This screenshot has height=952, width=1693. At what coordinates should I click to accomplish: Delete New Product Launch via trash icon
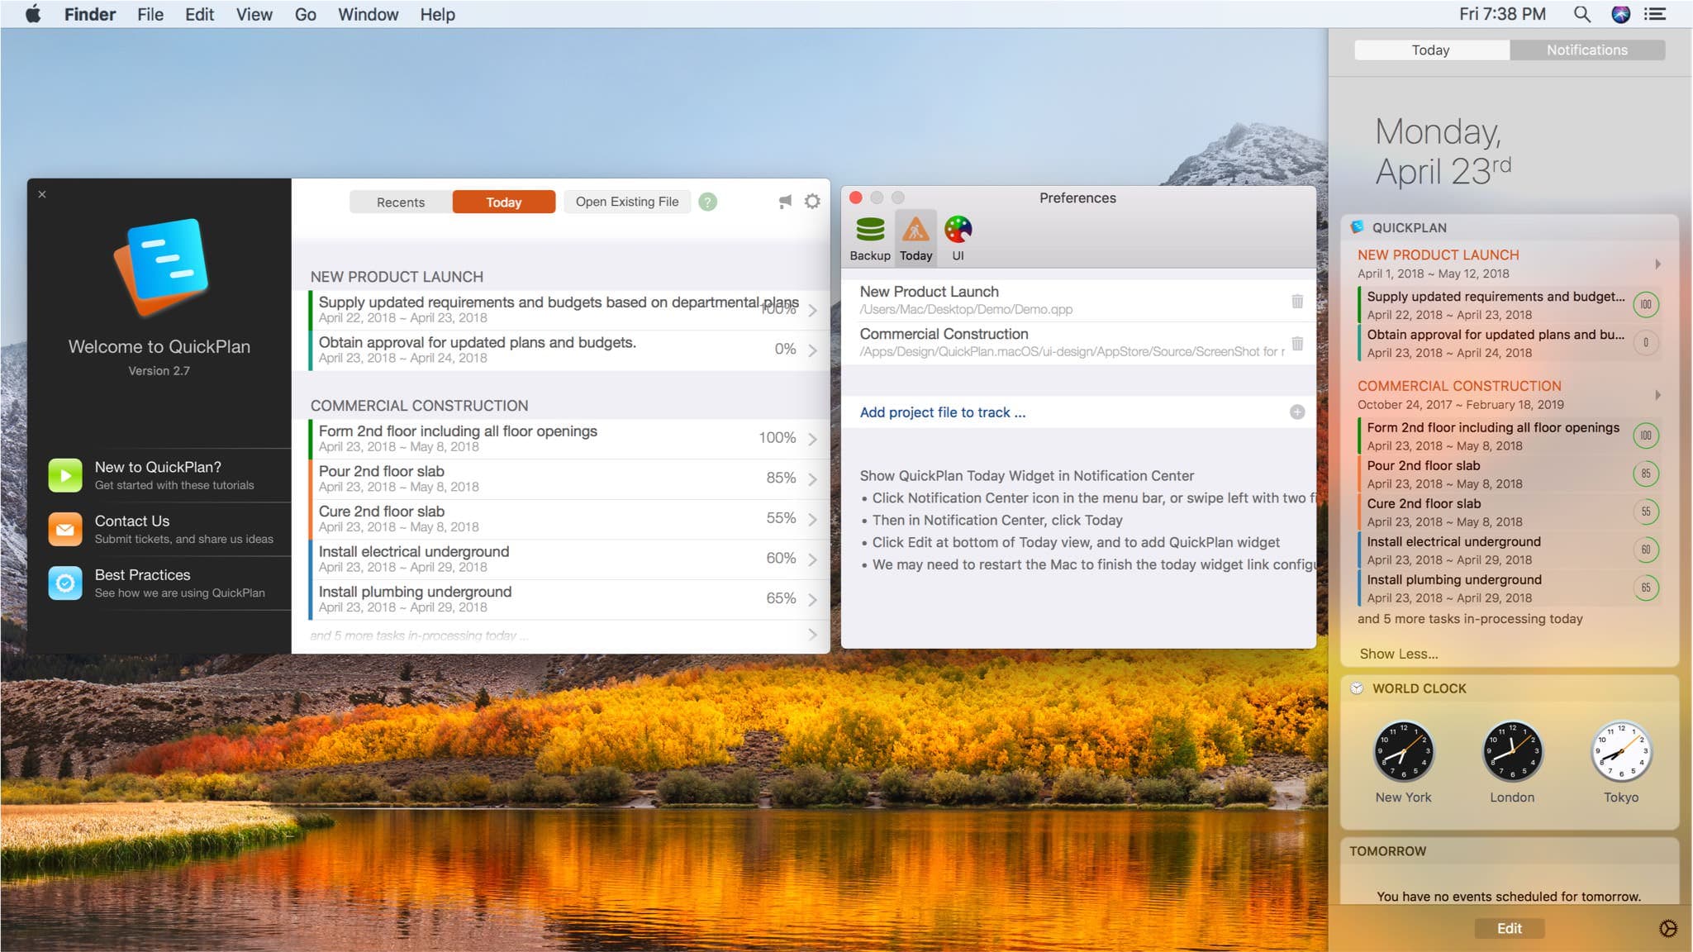click(x=1297, y=301)
